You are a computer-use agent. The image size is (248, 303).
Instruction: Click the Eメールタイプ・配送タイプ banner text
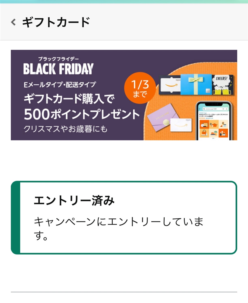click(59, 85)
